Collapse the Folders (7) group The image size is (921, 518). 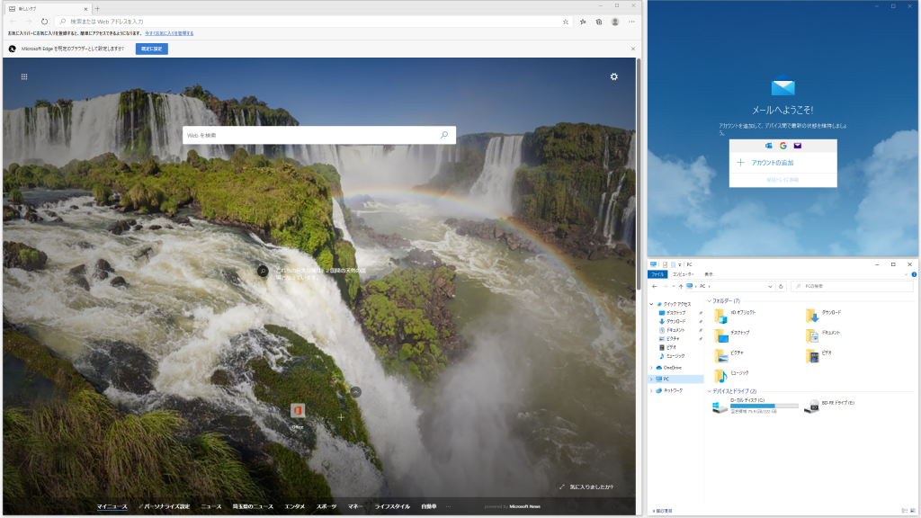tap(709, 300)
